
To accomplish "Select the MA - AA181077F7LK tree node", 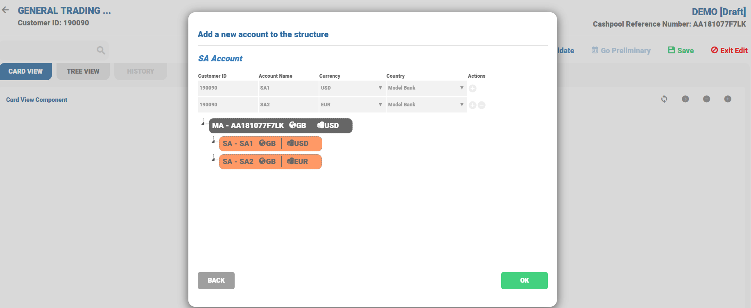I will click(x=280, y=126).
